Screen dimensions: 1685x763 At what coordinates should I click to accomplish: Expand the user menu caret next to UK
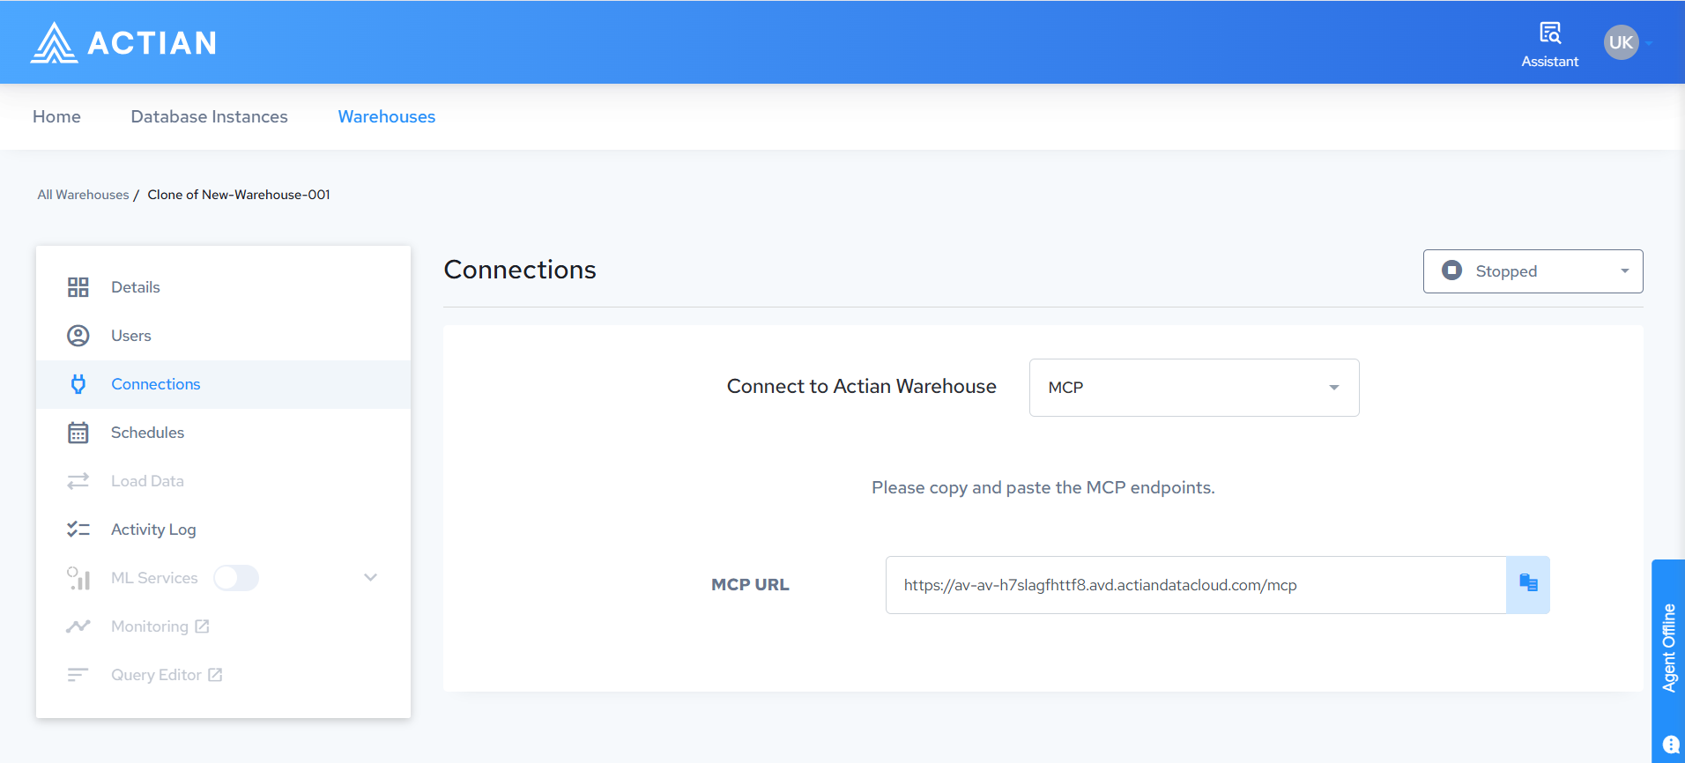tap(1649, 43)
